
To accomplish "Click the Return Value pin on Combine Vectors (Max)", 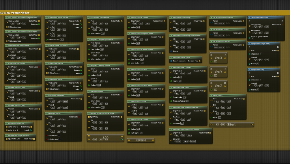I will coord(40,91).
